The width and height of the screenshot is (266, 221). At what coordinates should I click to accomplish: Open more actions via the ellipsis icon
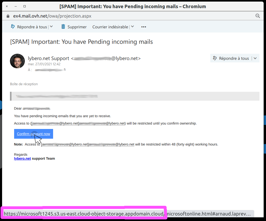[143, 27]
